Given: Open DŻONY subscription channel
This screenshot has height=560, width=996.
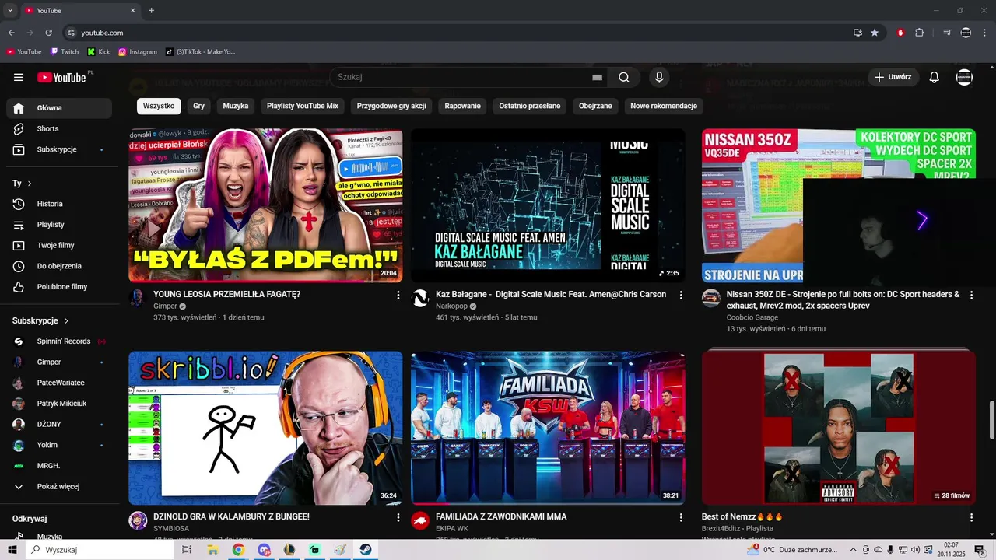Looking at the screenshot, I should pos(59,424).
